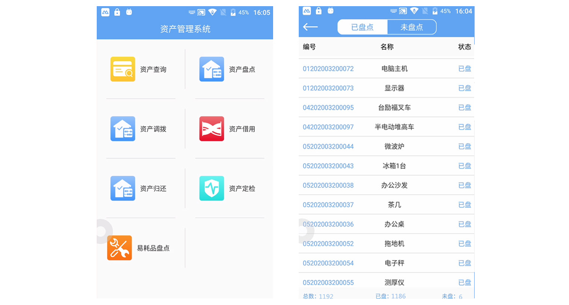Tap the 已盘 status for 微波炉
The image size is (569, 305).
tap(465, 147)
